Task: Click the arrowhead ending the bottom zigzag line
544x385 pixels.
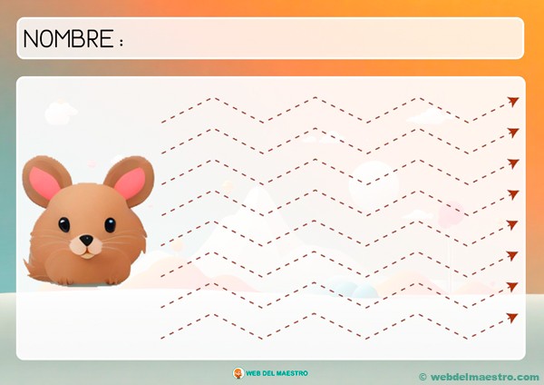Action: click(514, 317)
